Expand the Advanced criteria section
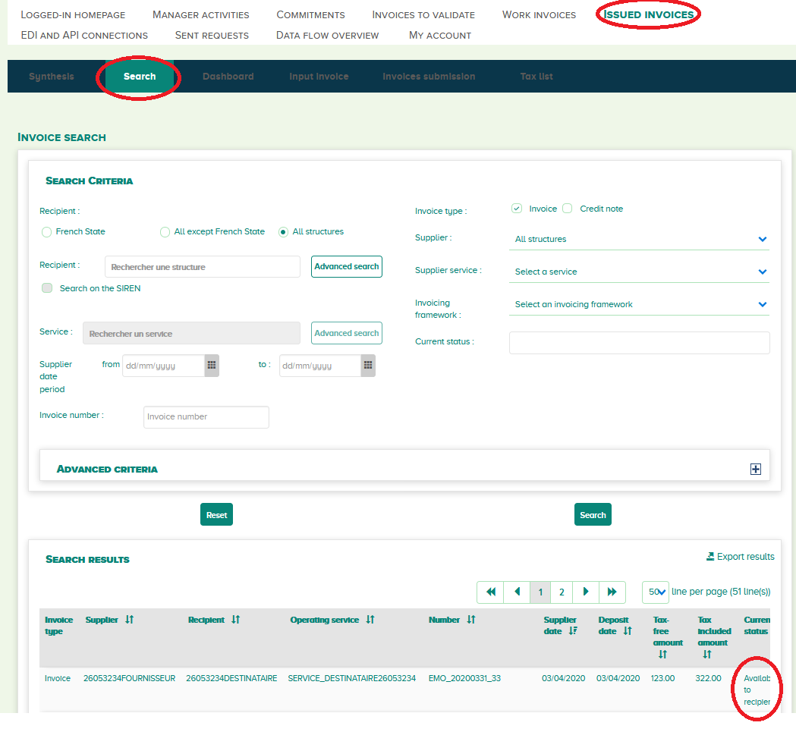796x732 pixels. 755,469
